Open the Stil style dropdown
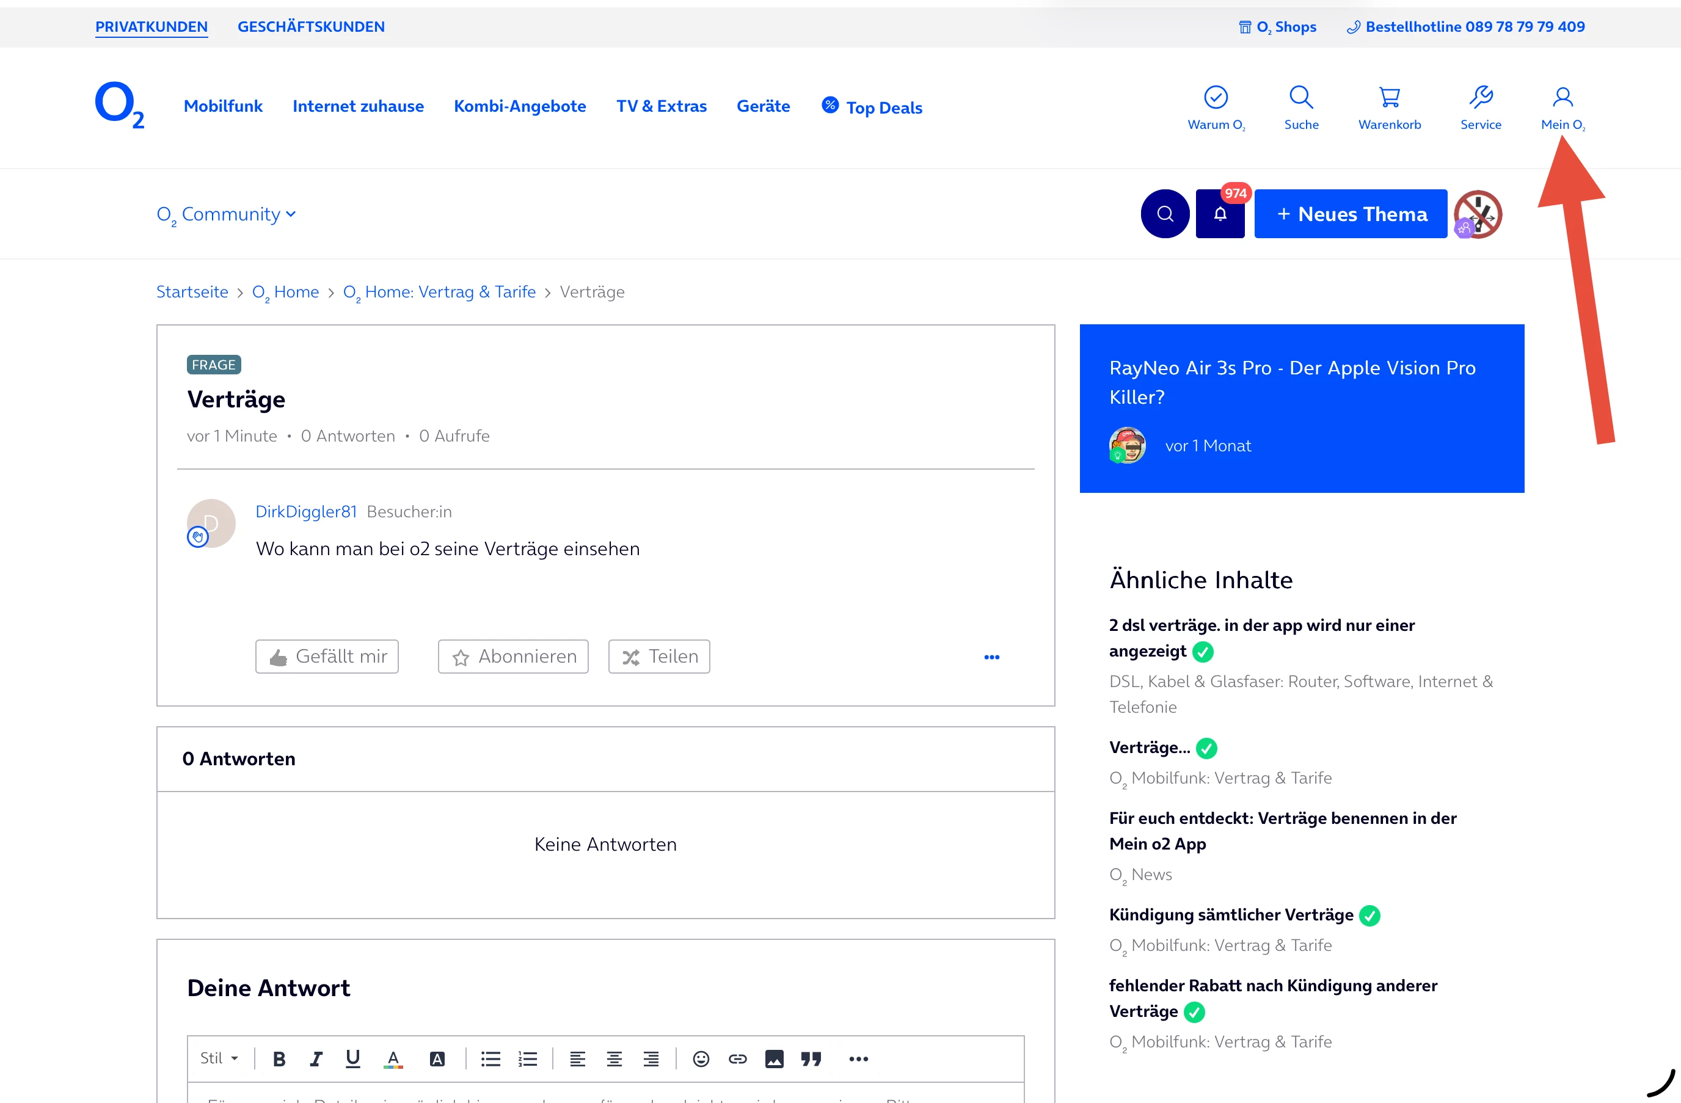 (x=219, y=1058)
